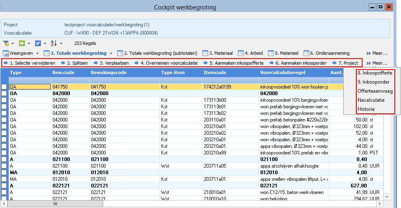Sort by the Bew.code column header
The height and width of the screenshot is (208, 401).
coord(70,73)
